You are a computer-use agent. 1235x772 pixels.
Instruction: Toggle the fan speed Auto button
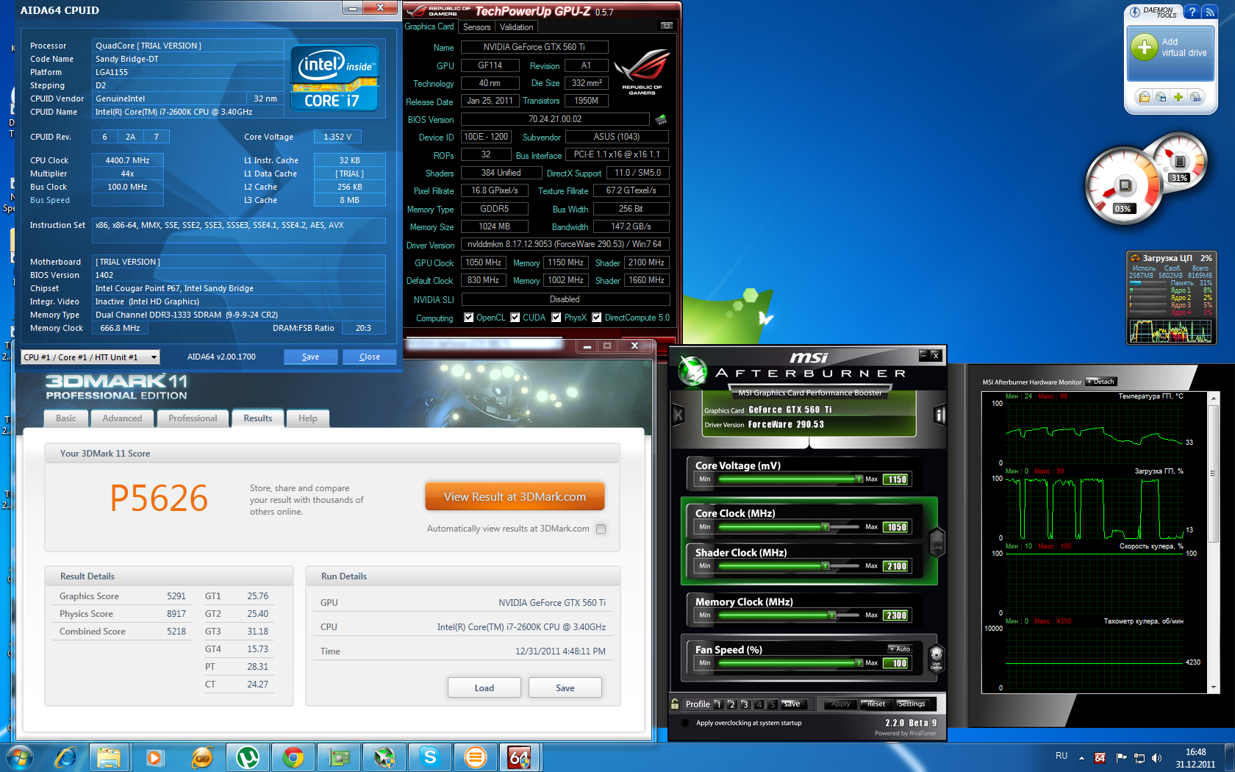900,648
